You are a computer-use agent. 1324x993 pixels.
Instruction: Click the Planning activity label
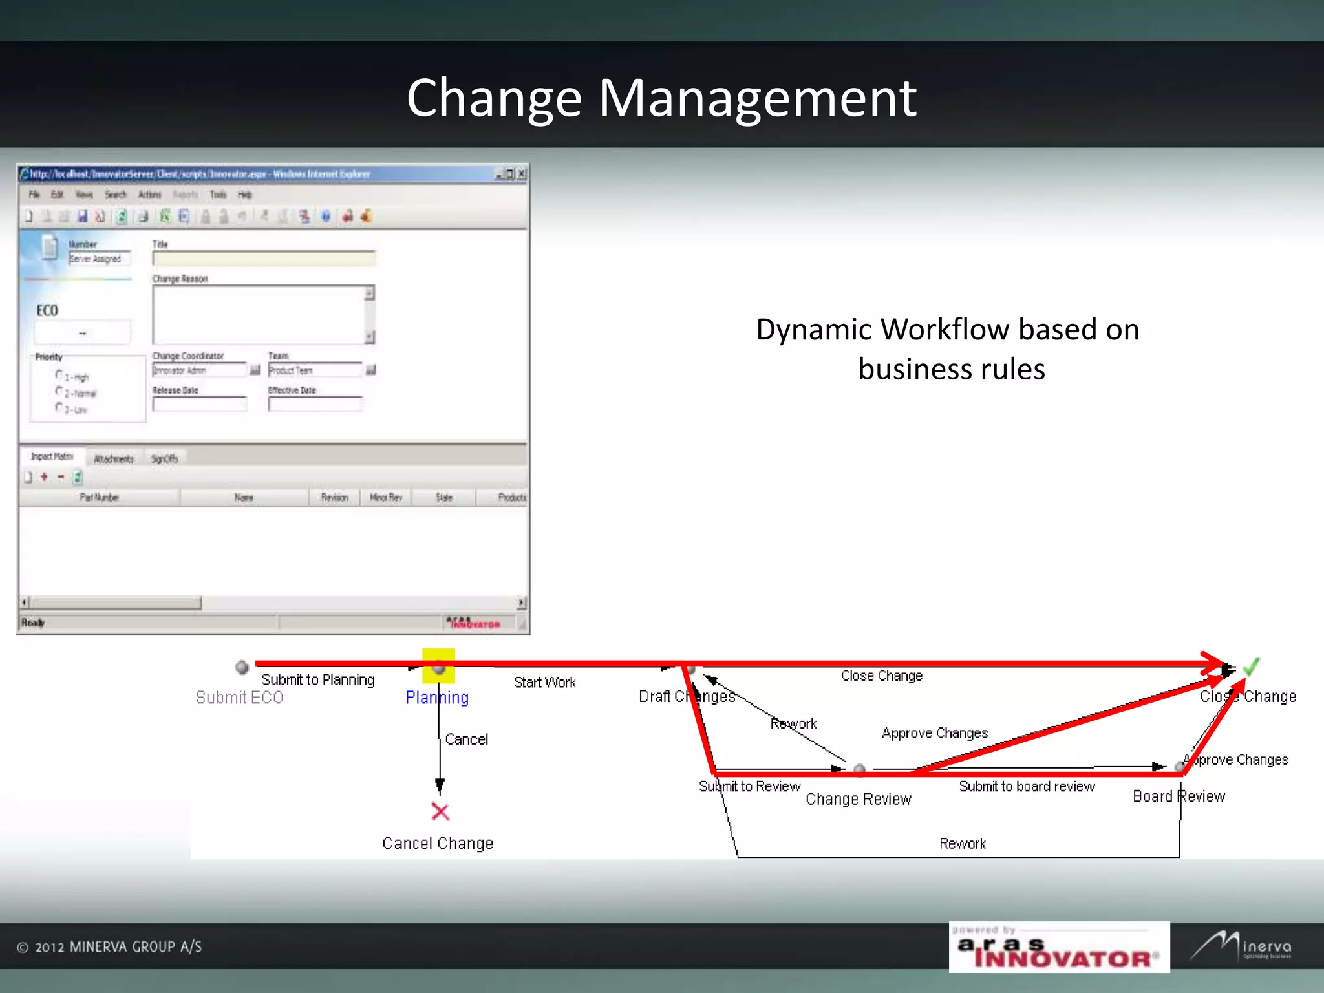tap(437, 698)
